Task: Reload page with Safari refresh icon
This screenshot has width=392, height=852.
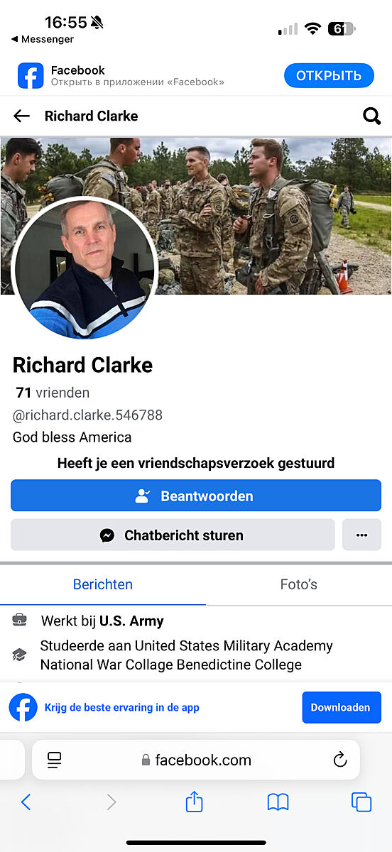Action: point(339,760)
